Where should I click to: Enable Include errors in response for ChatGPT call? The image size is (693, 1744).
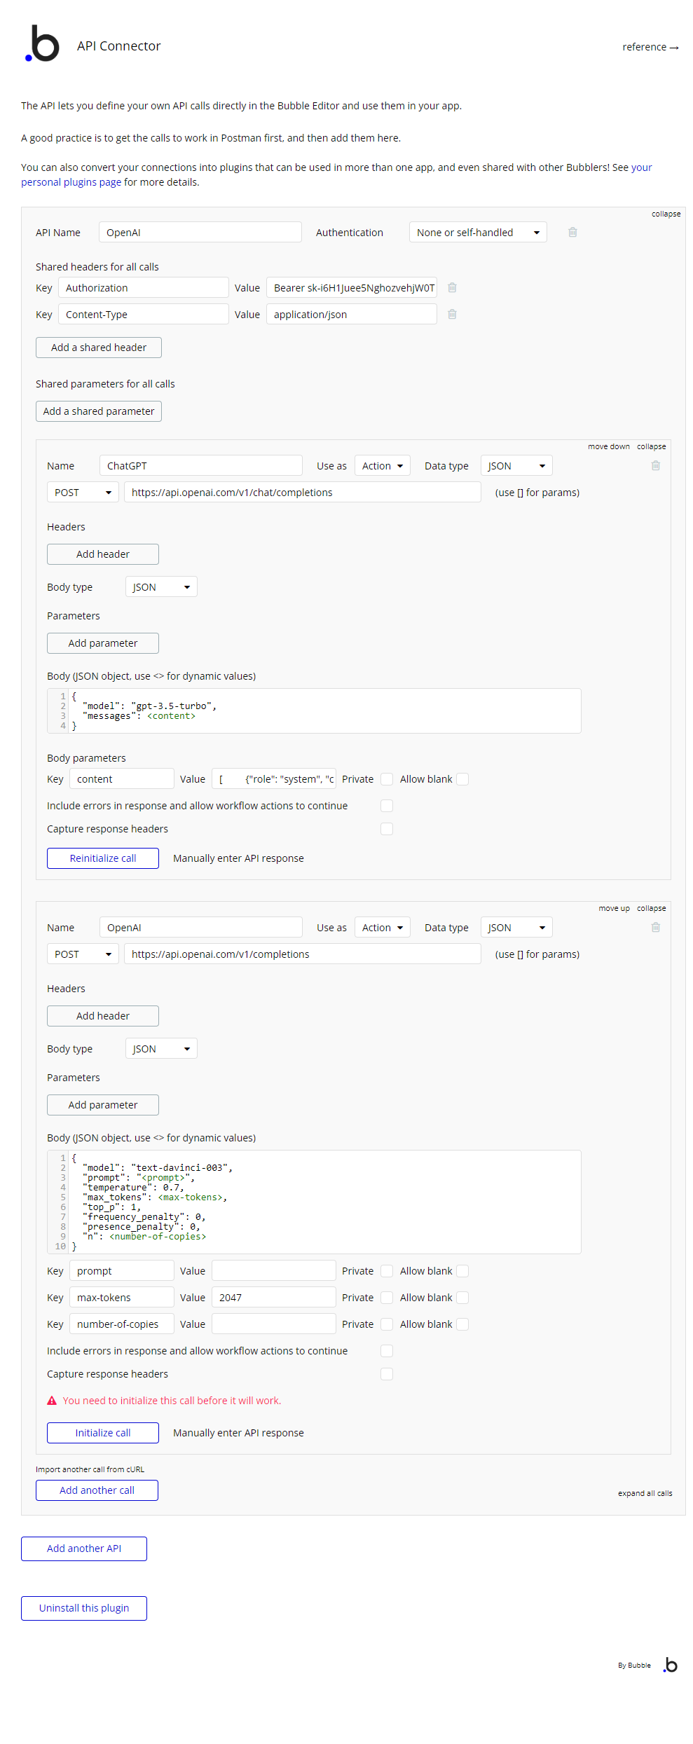(x=387, y=806)
